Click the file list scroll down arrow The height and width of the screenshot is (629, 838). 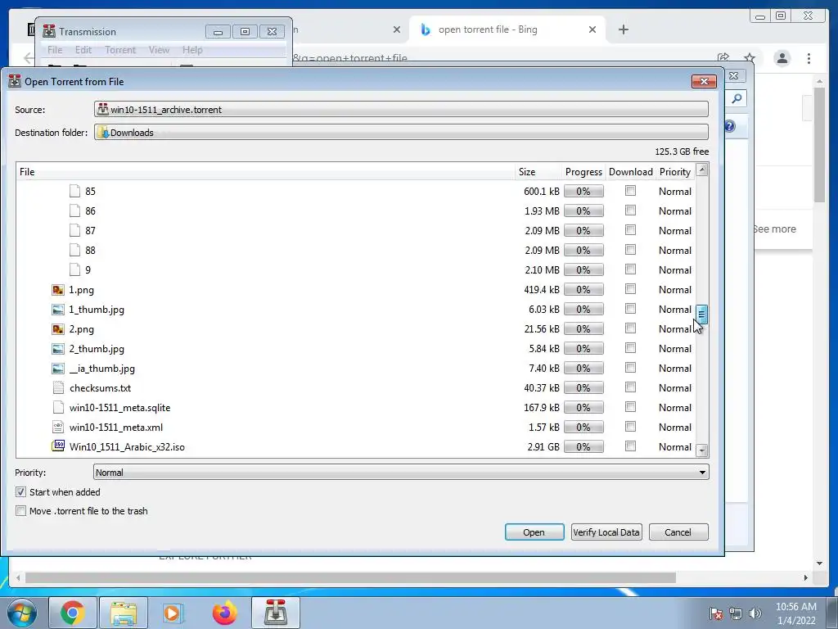tap(702, 450)
